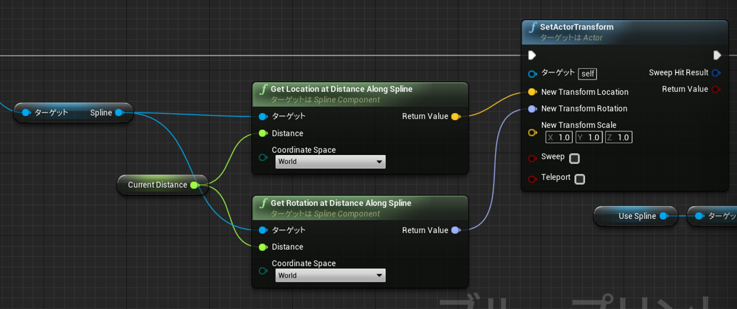Enable the Sweep checkbox
Screen dimensions: 737x309
574,159
